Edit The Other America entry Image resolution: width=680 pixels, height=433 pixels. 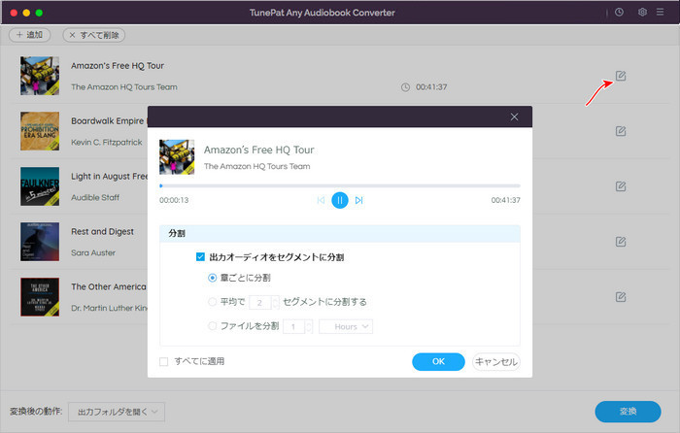click(x=621, y=297)
